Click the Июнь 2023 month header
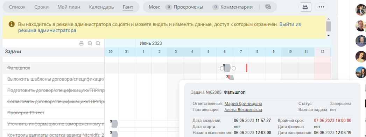366x137 pixels. (x=151, y=43)
